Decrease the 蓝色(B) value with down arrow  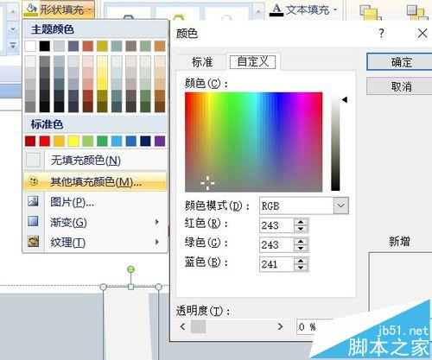point(301,268)
